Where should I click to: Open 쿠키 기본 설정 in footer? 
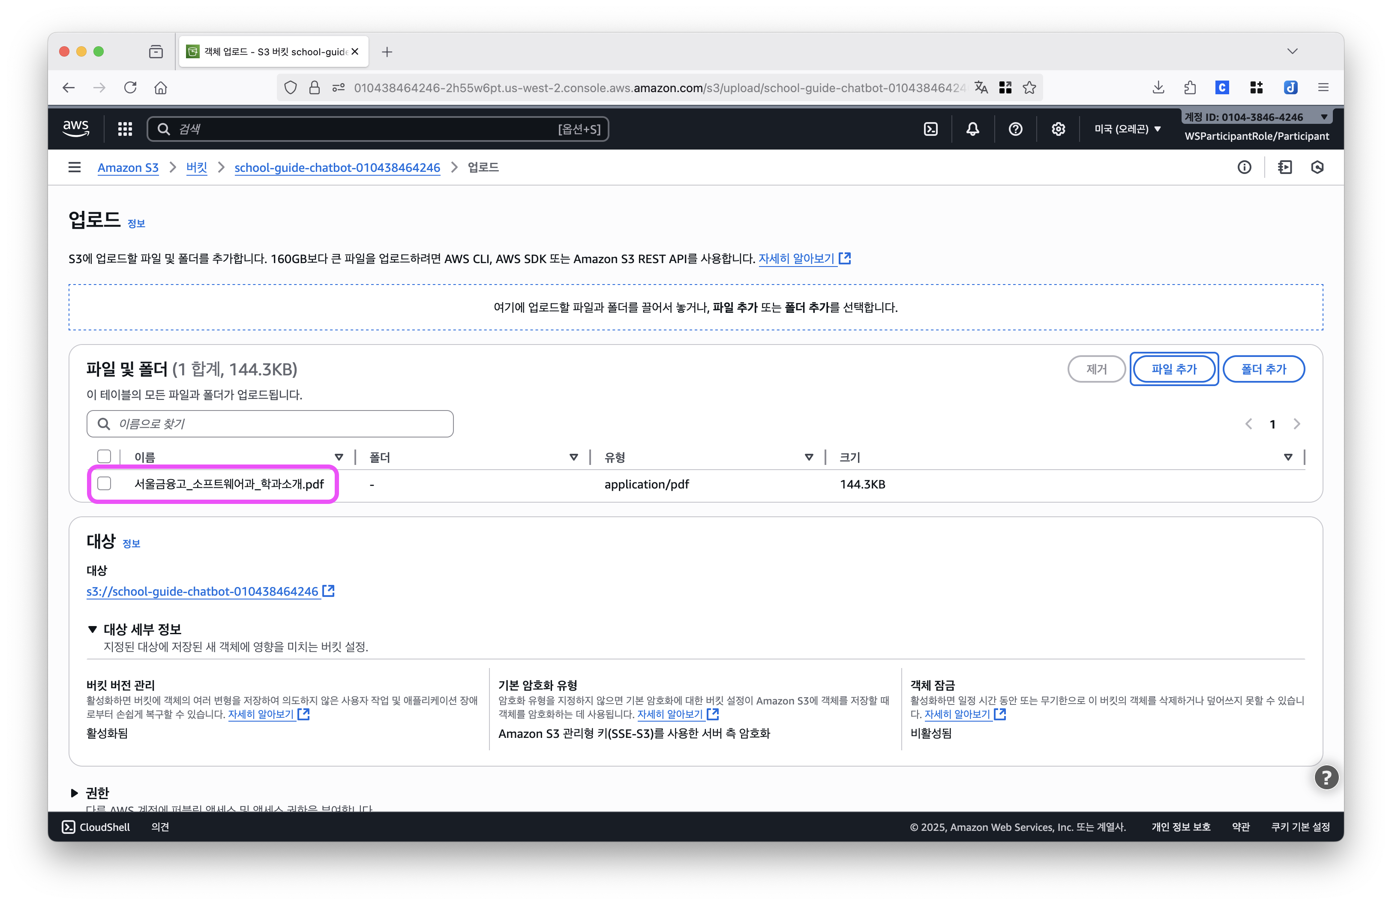point(1301,827)
